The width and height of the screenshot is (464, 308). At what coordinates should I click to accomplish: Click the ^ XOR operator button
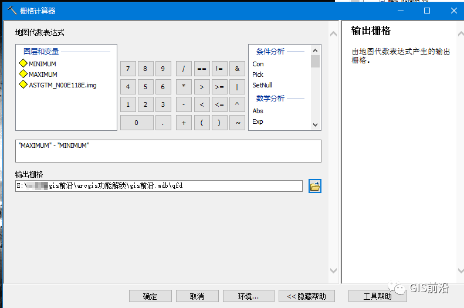tap(237, 104)
